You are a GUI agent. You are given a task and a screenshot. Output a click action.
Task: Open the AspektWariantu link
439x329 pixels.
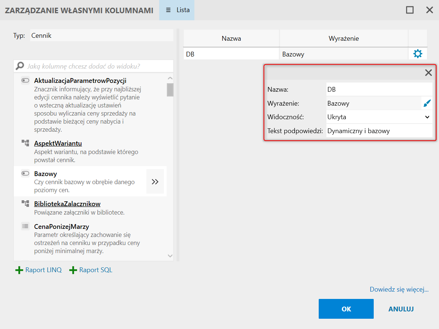tap(58, 143)
